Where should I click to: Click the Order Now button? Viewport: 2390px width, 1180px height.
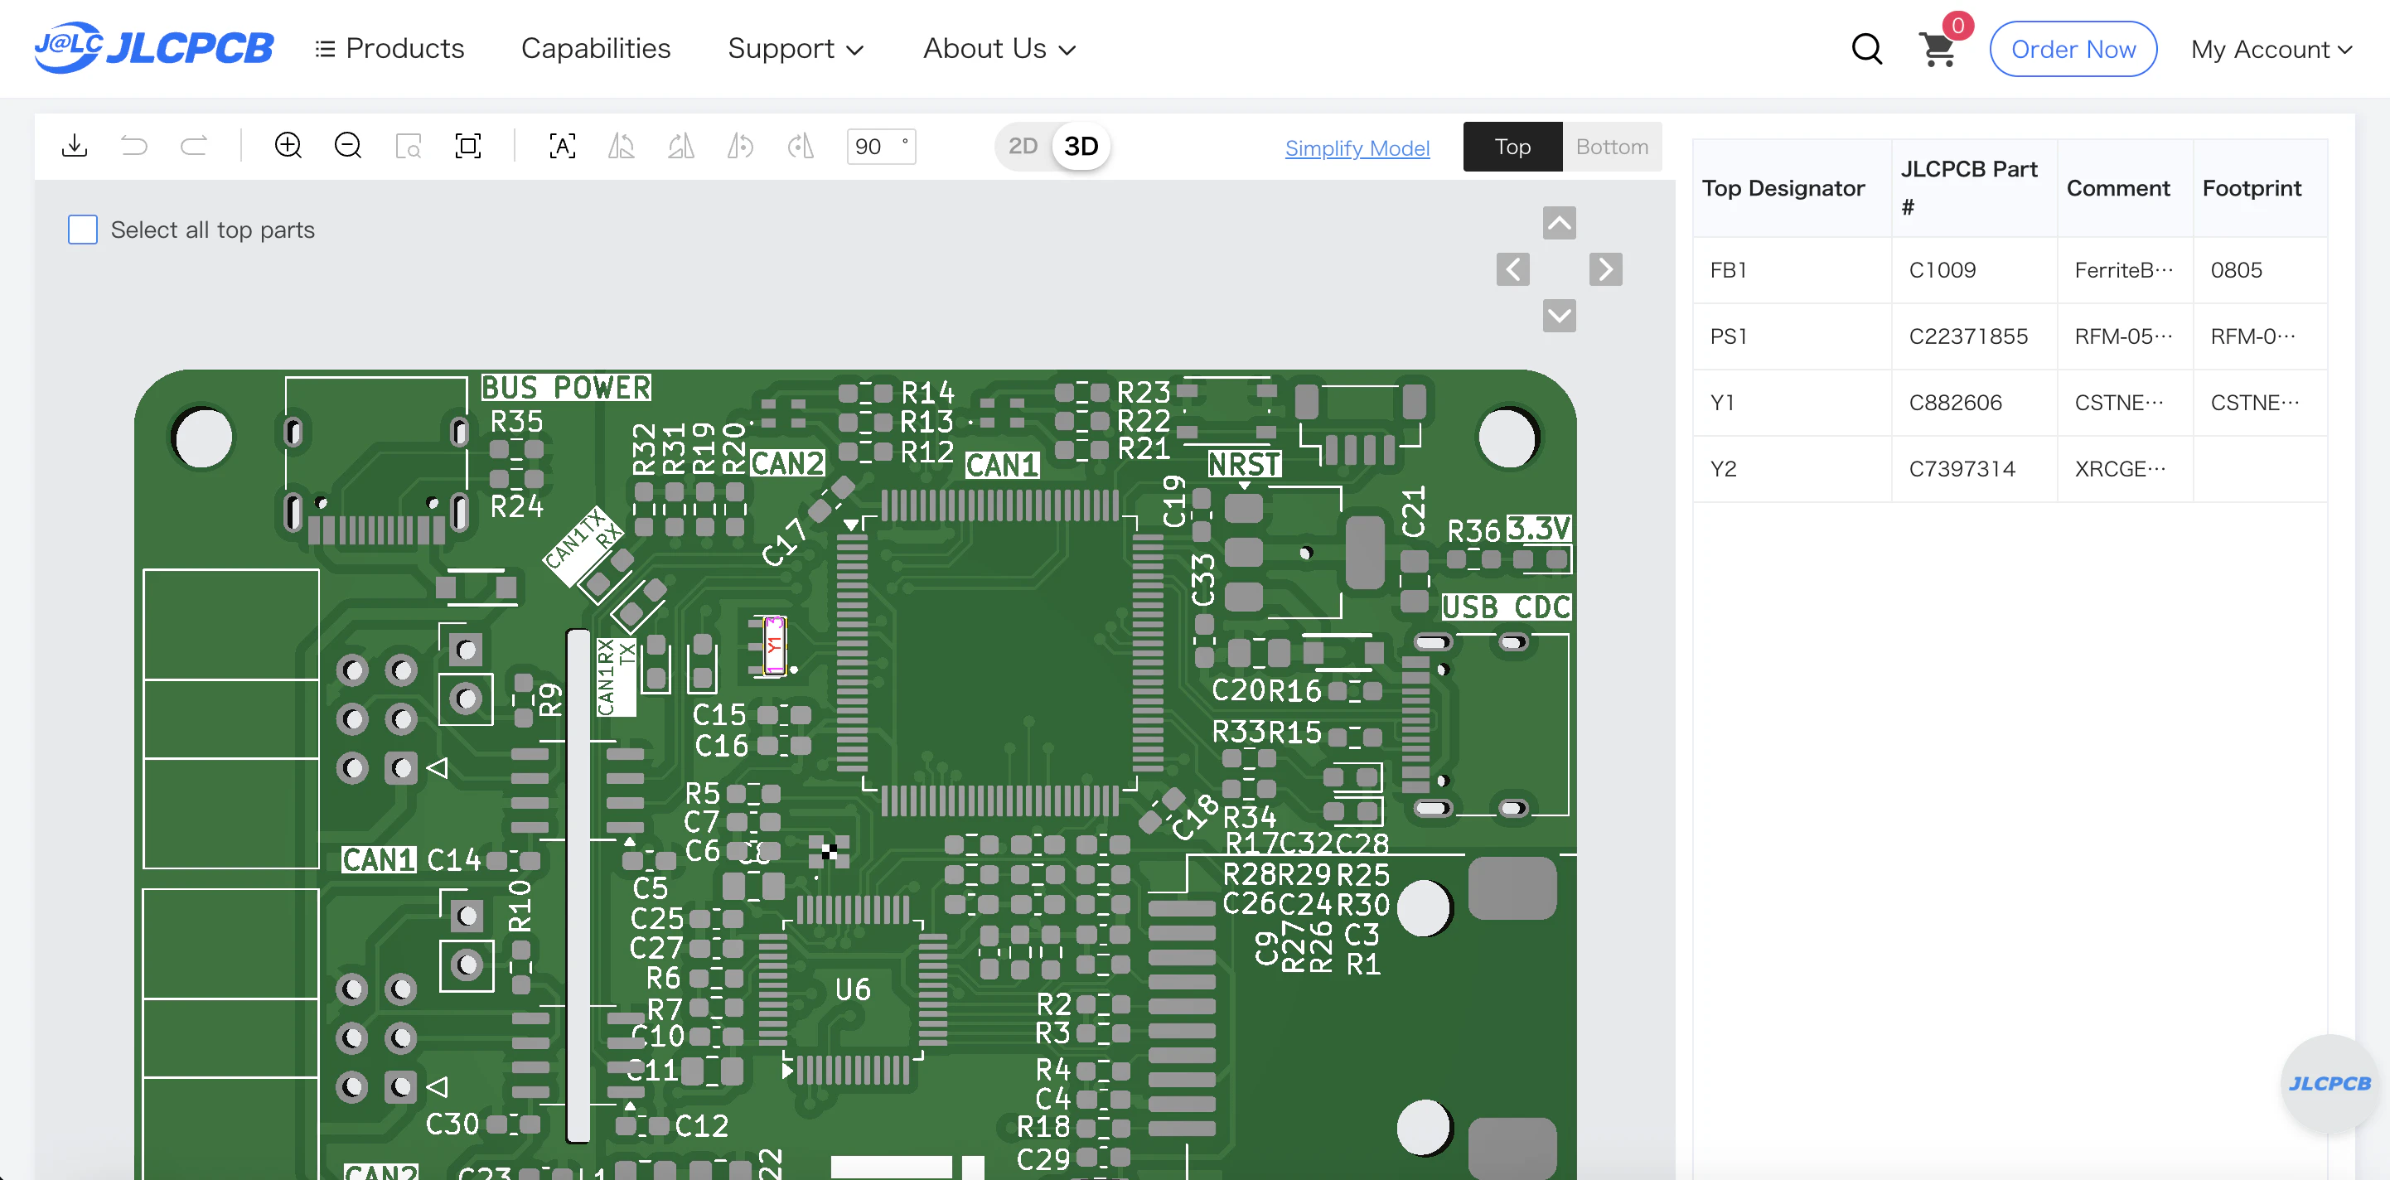(2073, 49)
